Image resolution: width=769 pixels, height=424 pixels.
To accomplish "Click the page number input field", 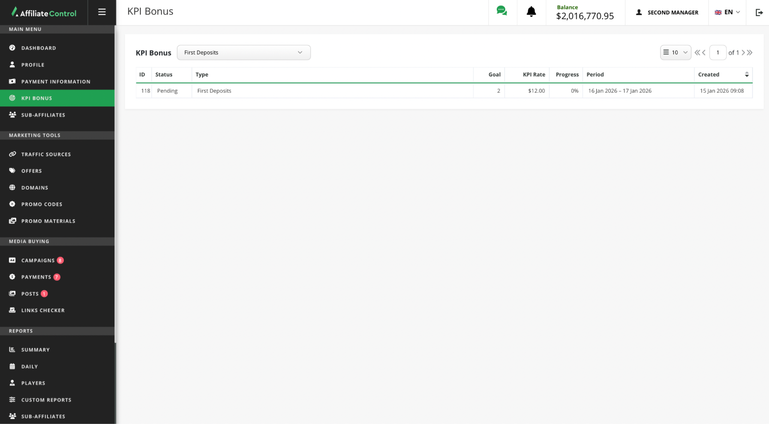I will click(717, 52).
